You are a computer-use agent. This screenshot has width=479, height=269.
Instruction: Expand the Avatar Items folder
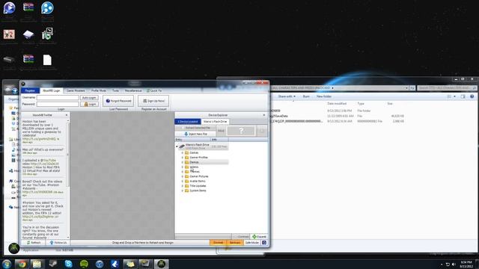click(183, 181)
